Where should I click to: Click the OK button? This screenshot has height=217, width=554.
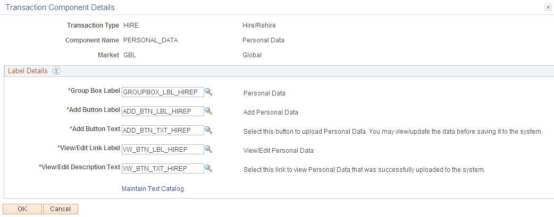(22, 209)
